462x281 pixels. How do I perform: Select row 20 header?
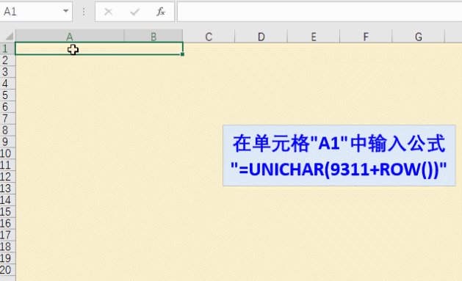tap(7, 270)
